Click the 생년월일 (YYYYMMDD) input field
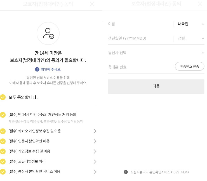The width and height of the screenshot is (207, 181). coord(141,38)
